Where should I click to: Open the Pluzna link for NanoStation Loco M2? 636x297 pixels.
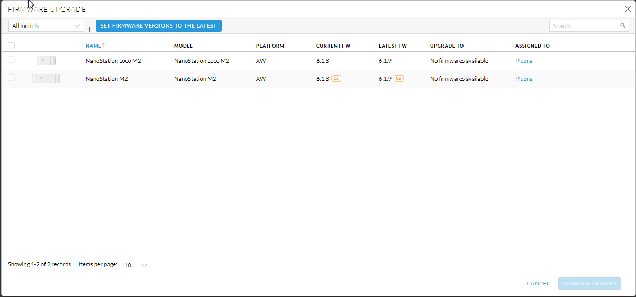coord(524,61)
